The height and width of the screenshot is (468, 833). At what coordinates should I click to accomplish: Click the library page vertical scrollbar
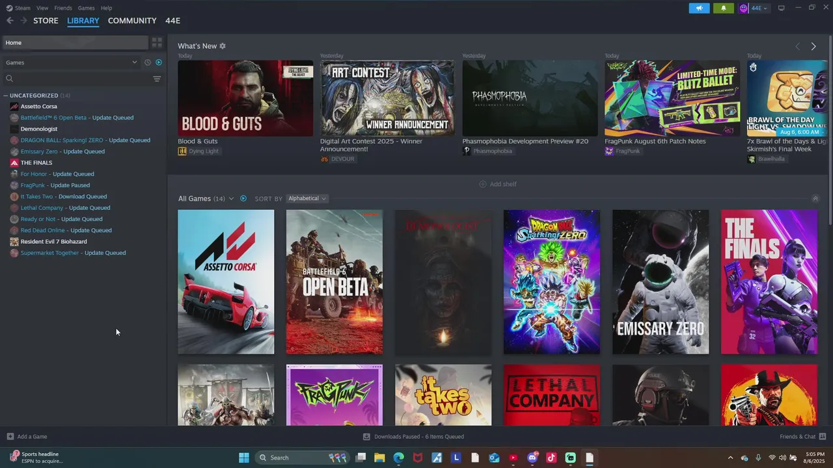pos(830,130)
